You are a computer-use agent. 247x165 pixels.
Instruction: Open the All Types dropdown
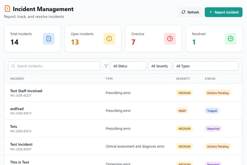(x=206, y=66)
